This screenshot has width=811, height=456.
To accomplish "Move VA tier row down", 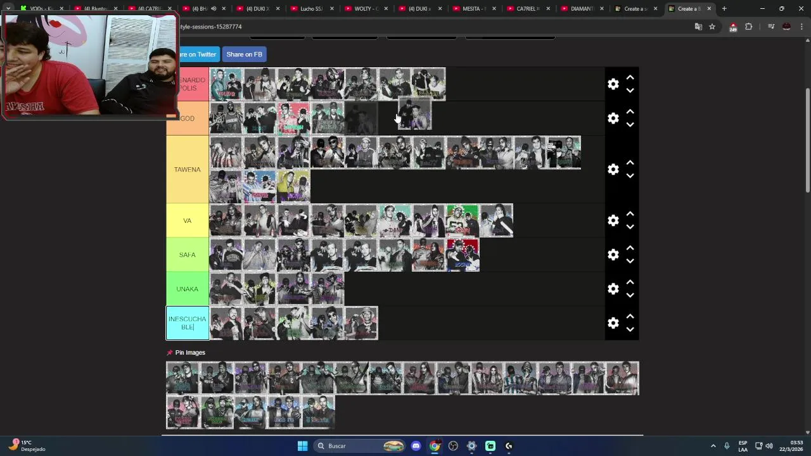I will click(630, 227).
